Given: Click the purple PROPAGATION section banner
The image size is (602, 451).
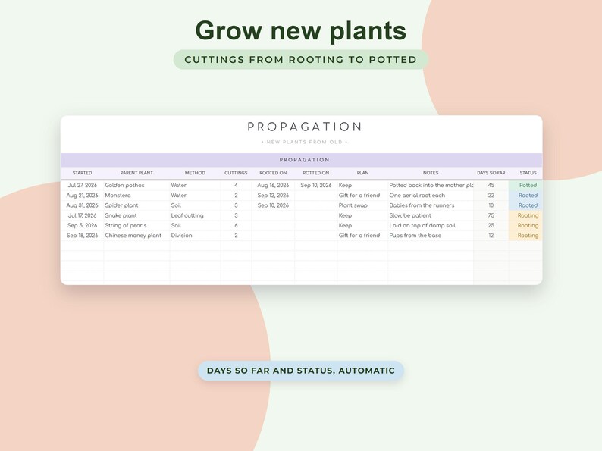Looking at the screenshot, I should 302,160.
